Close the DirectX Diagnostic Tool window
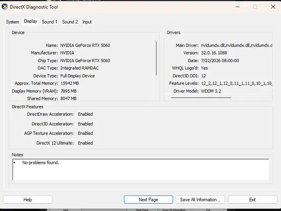Viewport: 281px width, 211px height. click(x=273, y=7)
